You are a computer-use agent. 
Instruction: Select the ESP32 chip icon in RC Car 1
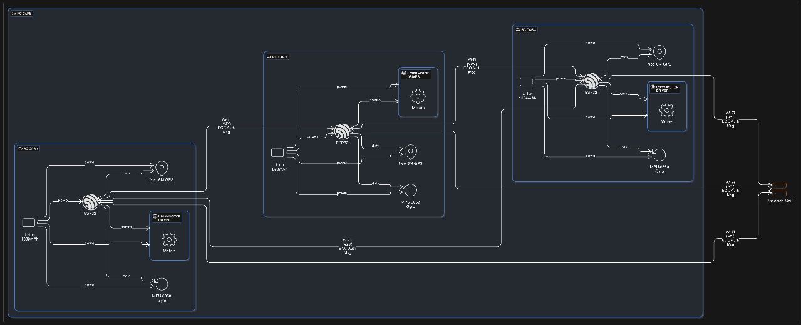coord(91,202)
